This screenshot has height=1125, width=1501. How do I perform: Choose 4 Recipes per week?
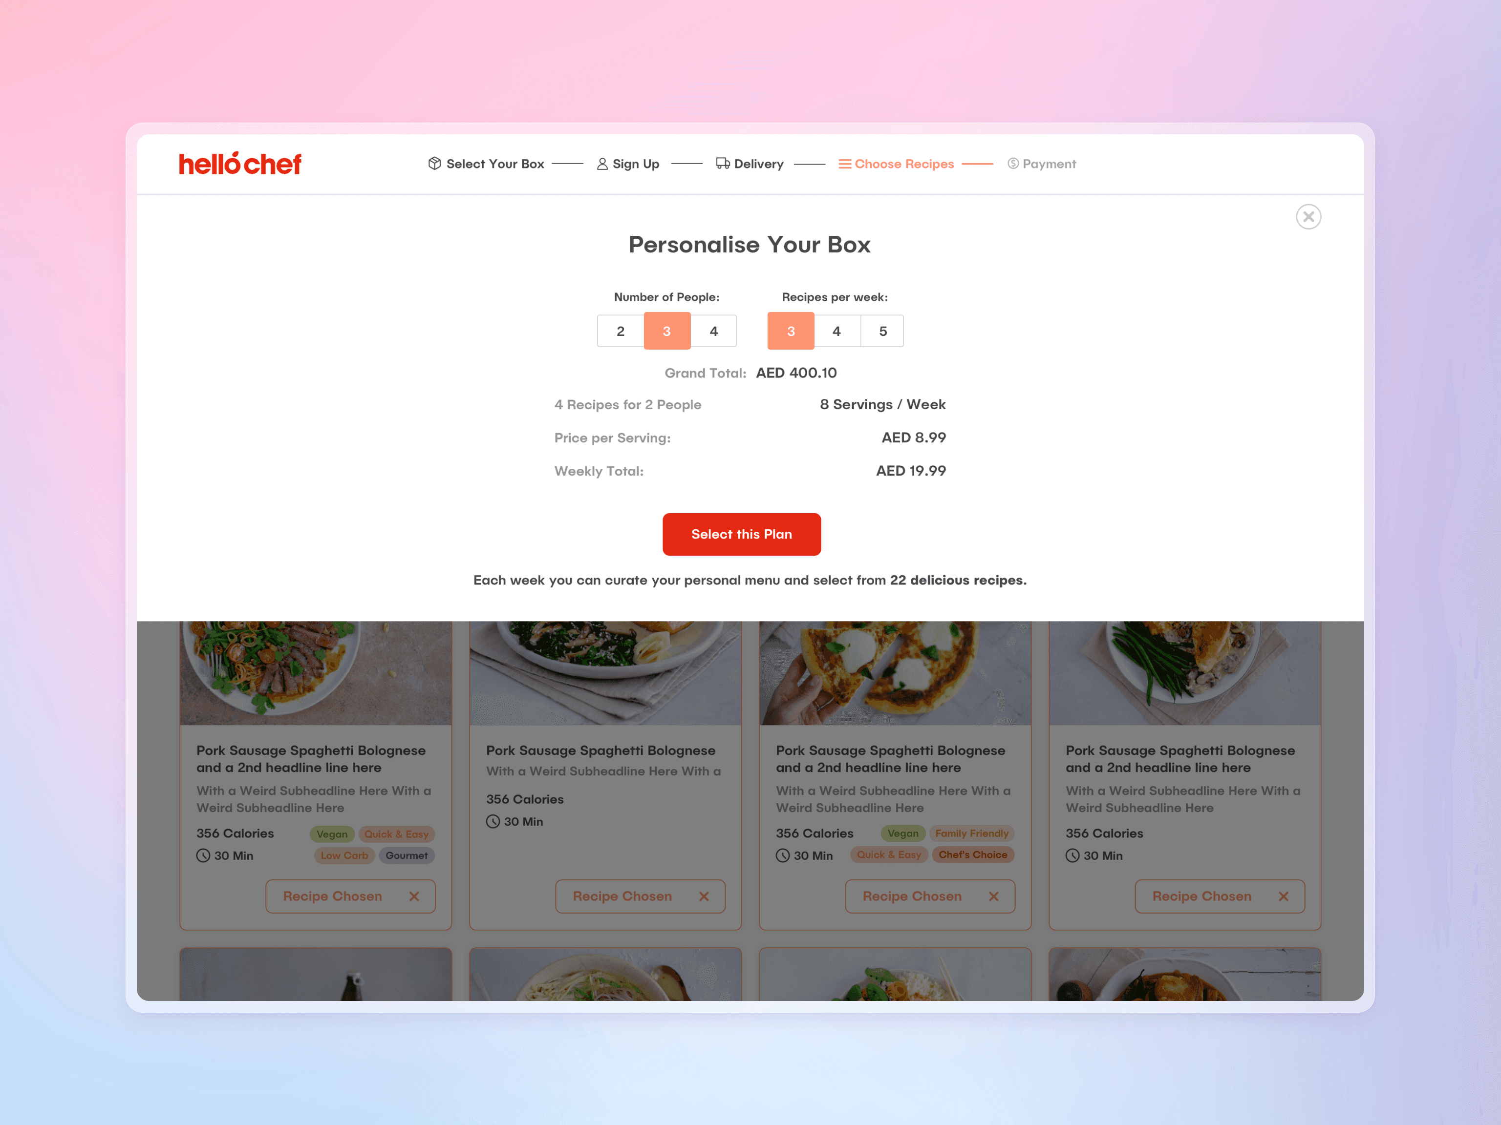(836, 331)
